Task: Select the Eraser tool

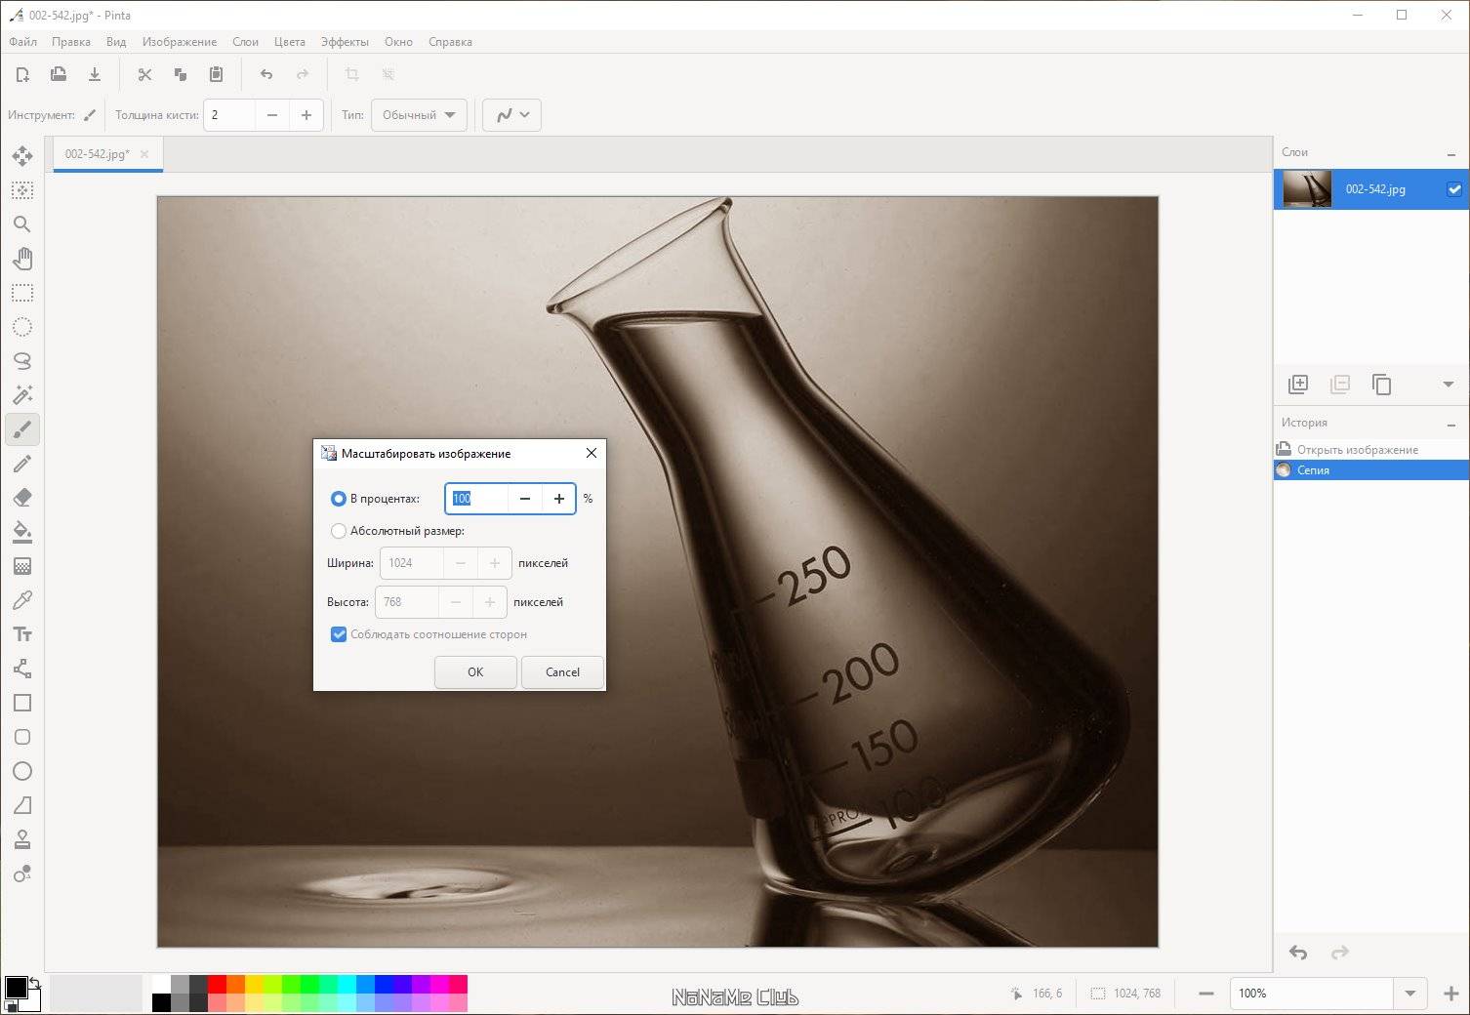Action: 22,498
